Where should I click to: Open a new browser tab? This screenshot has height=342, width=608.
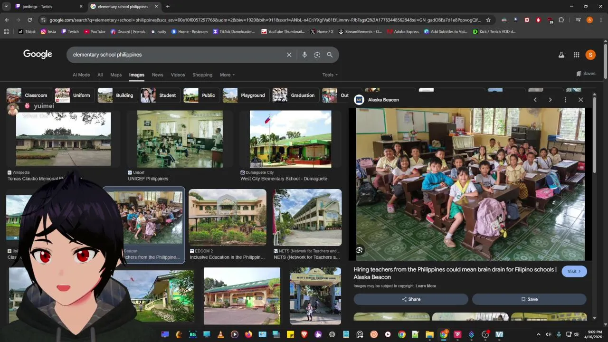coord(168,6)
